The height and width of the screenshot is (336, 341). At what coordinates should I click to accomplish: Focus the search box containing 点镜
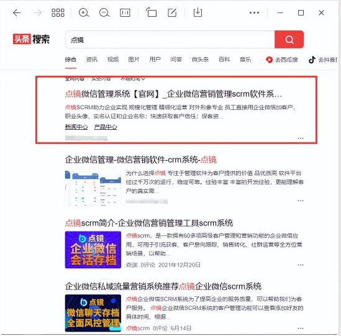coord(170,40)
